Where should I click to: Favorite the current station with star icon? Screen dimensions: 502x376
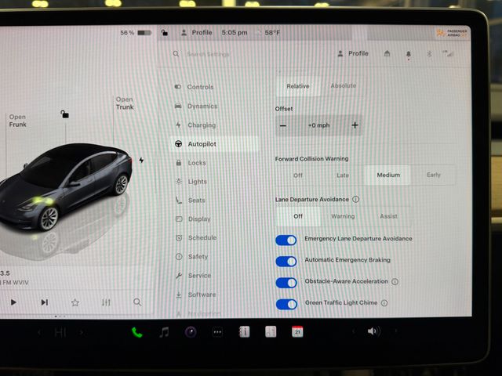75,302
